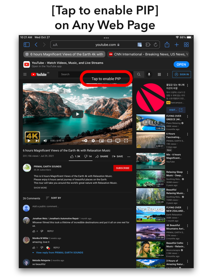The width and height of the screenshot is (210, 280).
Task: Open the SORT BY comments dropdown
Action: [x=53, y=198]
